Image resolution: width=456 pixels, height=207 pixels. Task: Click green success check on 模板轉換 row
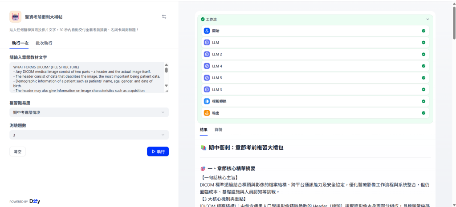pyautogui.click(x=423, y=101)
